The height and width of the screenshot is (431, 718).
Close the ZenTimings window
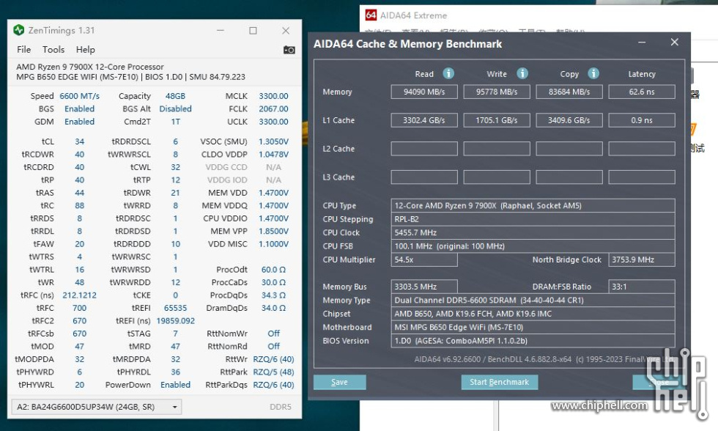click(x=286, y=31)
